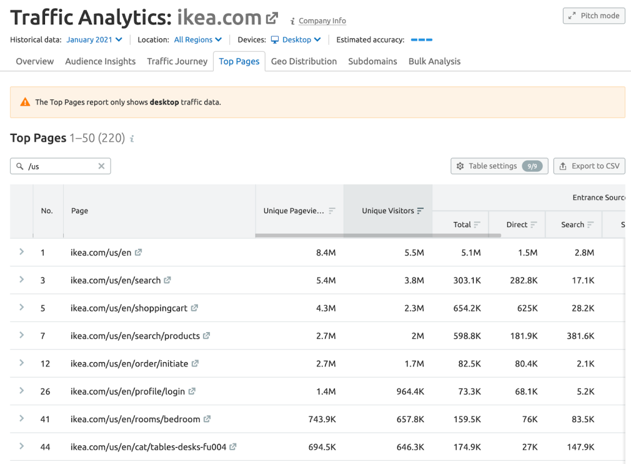Click the Company Info info icon
This screenshot has height=464, width=631.
(292, 21)
